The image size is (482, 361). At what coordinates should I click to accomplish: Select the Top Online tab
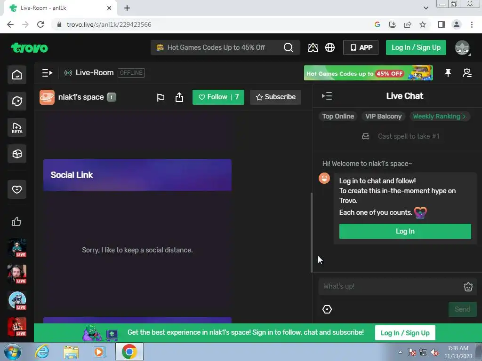[x=338, y=117]
